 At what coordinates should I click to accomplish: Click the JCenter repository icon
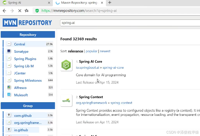coord(9,73)
